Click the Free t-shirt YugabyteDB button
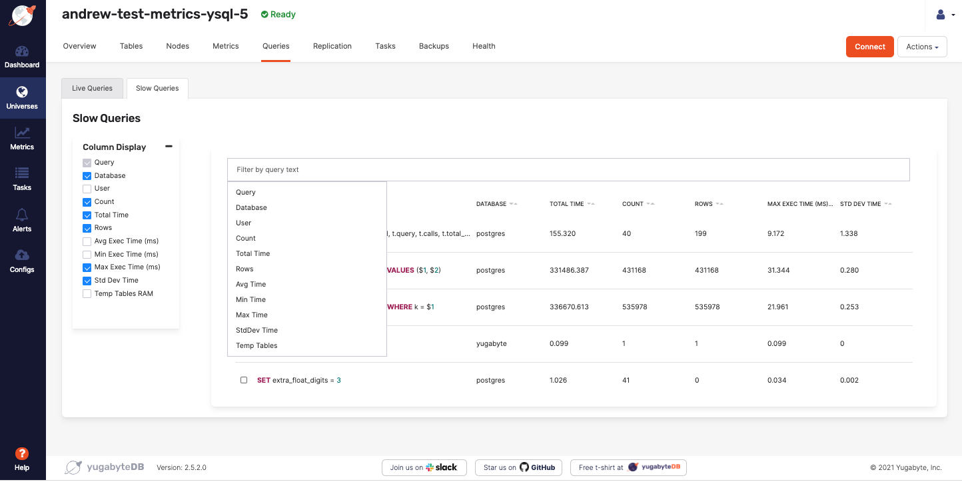The image size is (962, 482). (628, 467)
